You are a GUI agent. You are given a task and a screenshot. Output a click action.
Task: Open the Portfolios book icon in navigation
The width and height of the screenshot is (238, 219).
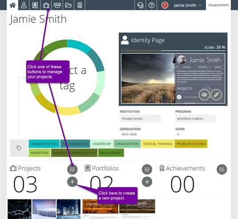coord(35,5)
